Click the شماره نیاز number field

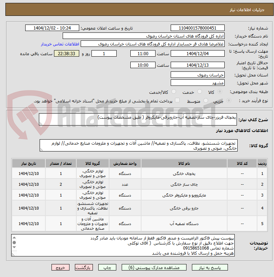(197, 28)
